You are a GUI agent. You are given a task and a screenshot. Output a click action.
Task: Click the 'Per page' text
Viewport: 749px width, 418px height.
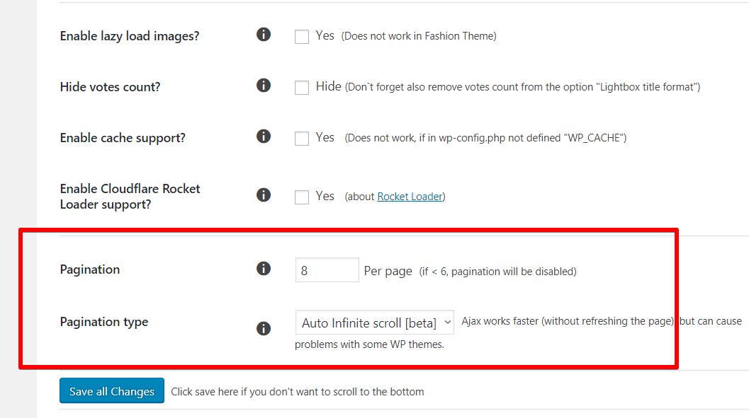[388, 271]
